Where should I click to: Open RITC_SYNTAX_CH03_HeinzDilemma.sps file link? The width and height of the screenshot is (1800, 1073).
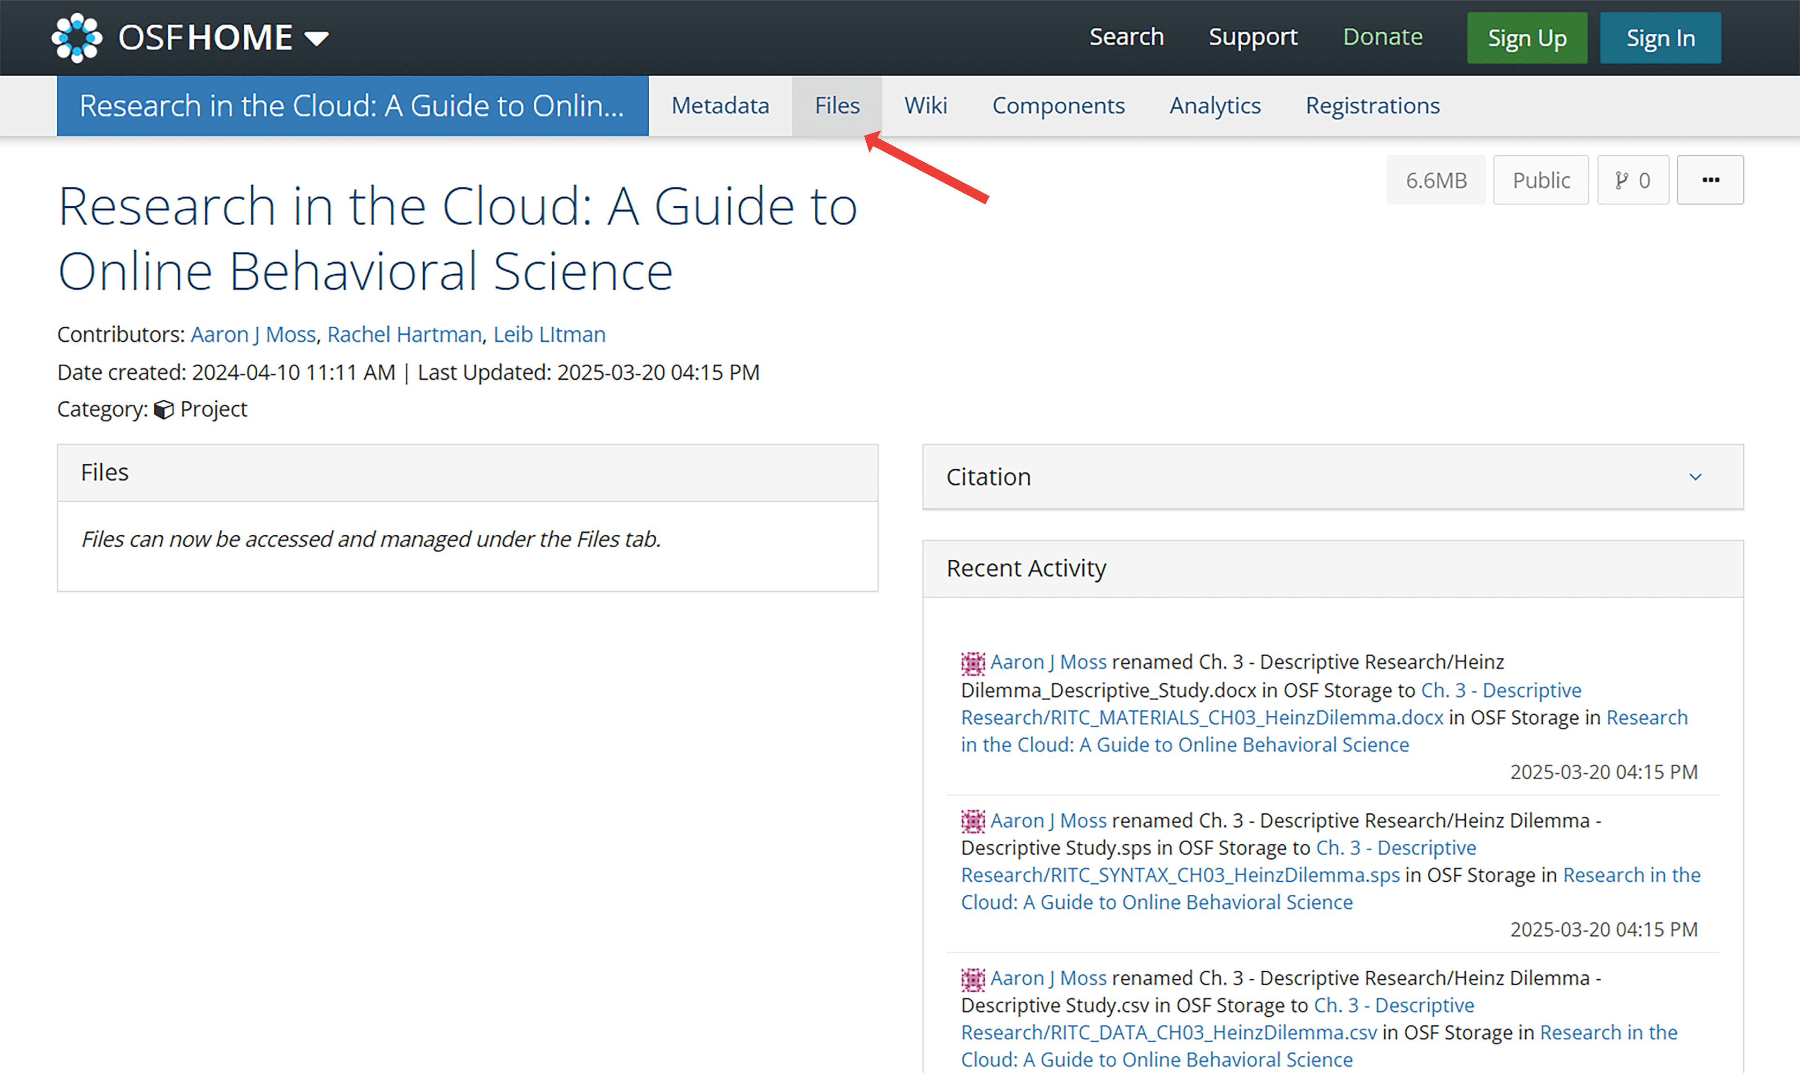1180,875
